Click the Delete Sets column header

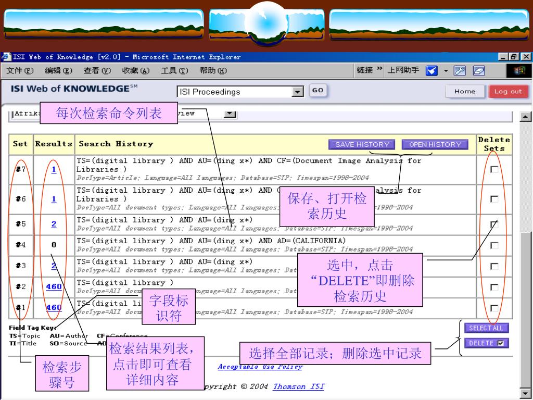coord(494,144)
